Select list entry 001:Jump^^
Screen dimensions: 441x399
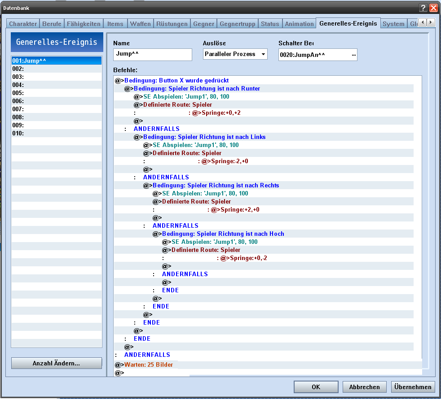[x=57, y=61]
